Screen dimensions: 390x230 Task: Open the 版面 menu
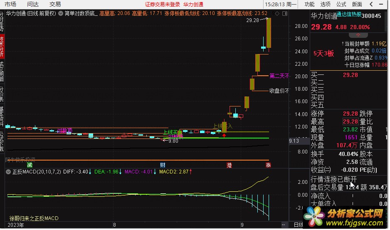(357, 4)
